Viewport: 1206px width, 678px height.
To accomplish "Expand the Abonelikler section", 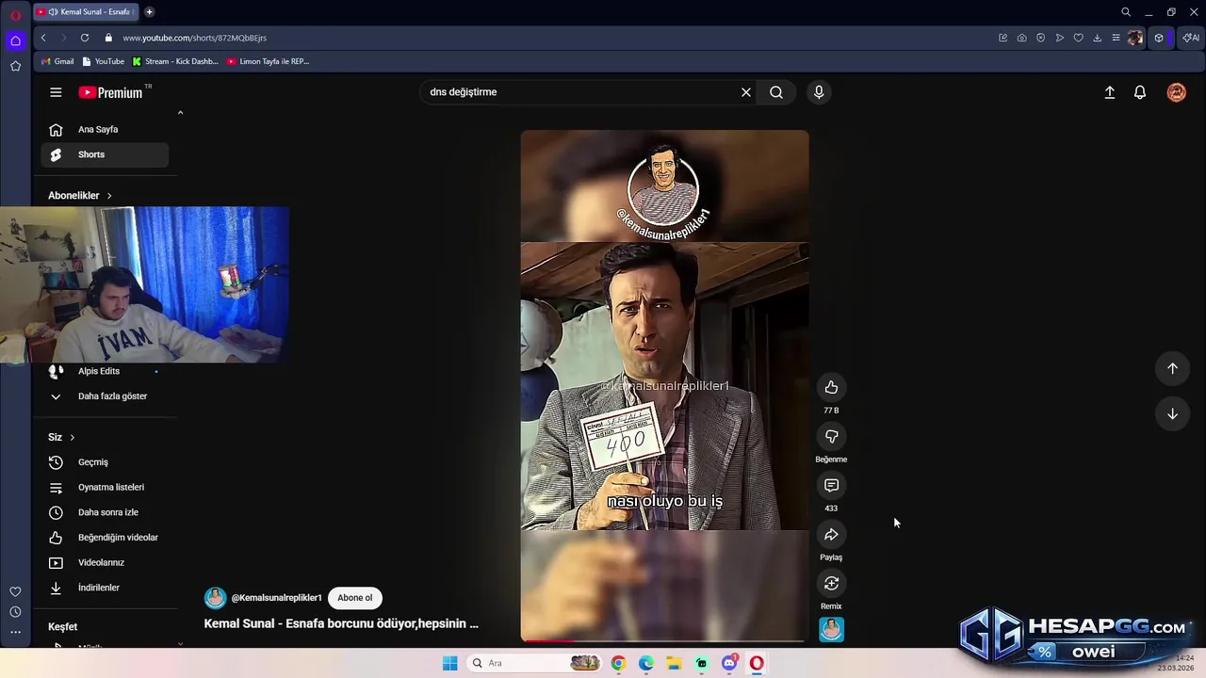I will 80,196.
